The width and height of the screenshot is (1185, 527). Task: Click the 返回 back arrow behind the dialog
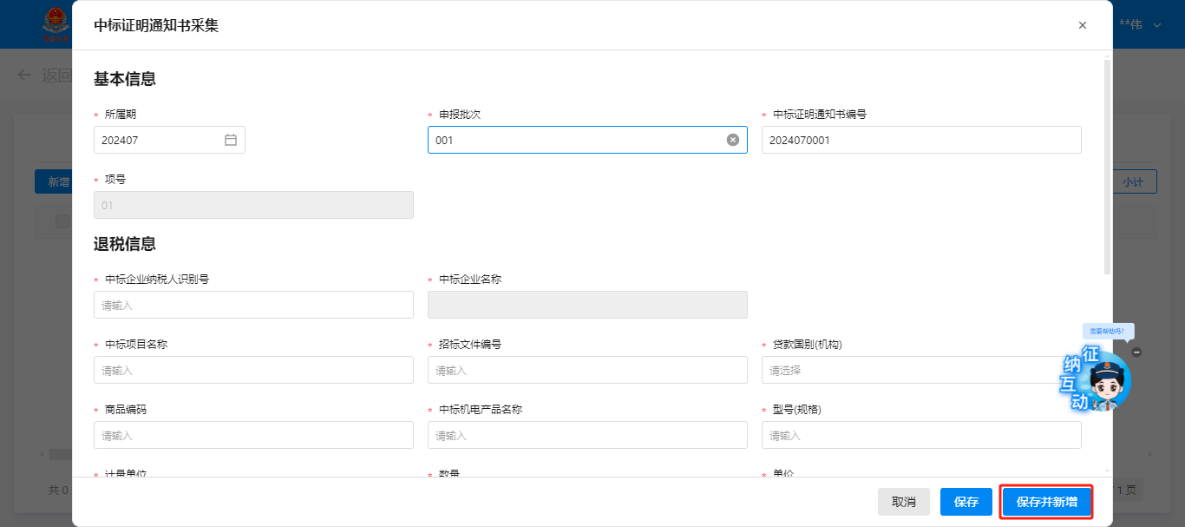coord(24,75)
